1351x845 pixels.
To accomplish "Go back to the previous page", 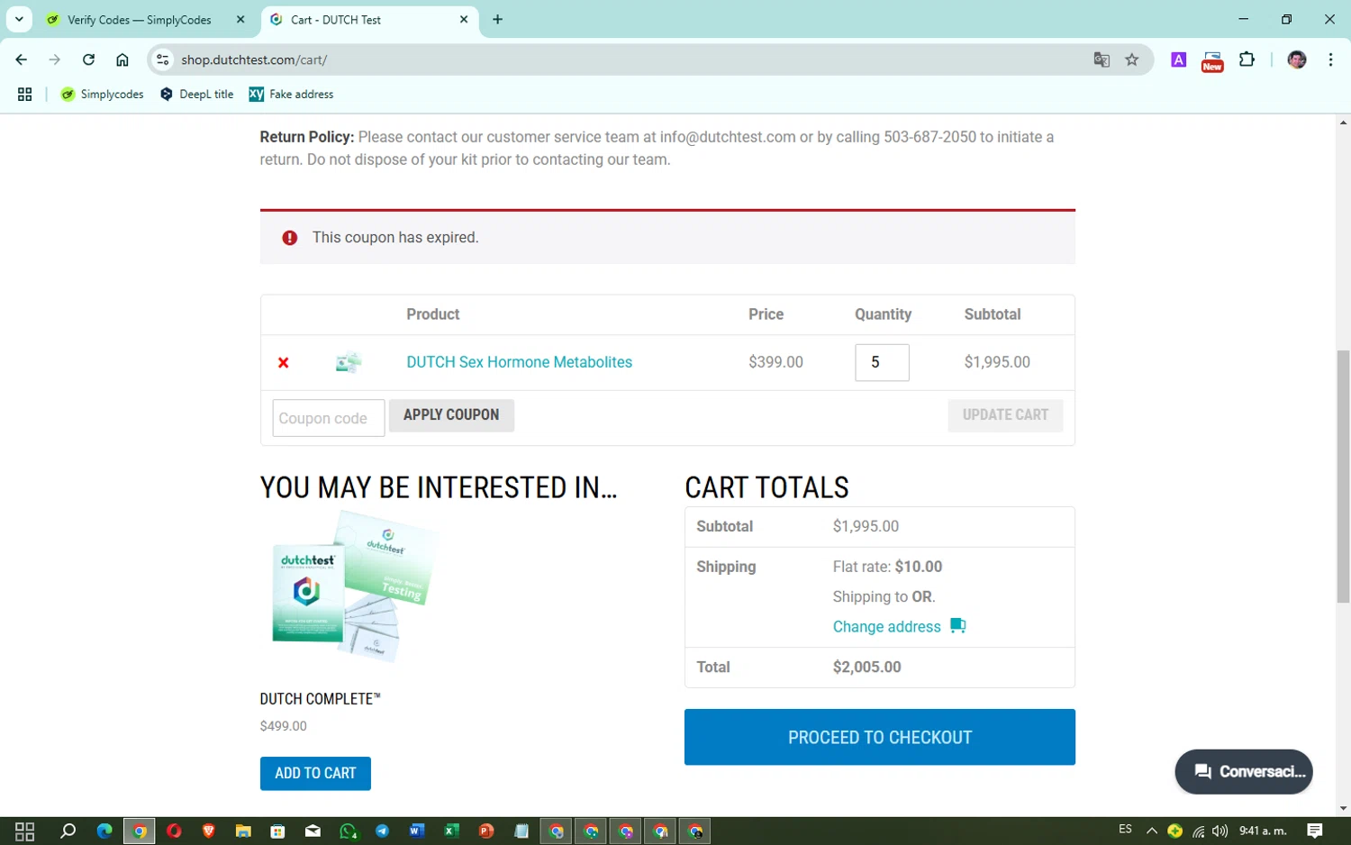I will point(22,59).
